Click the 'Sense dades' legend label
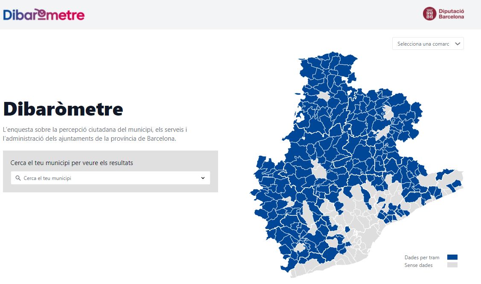Screen dimensions: 481x284 coord(418,265)
